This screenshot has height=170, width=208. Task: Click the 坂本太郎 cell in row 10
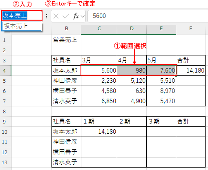(67, 132)
